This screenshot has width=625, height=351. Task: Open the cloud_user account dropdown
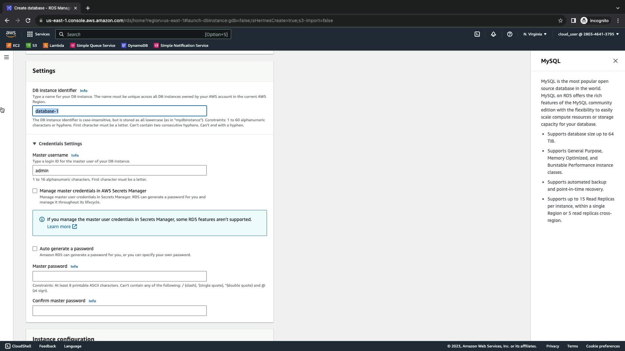click(588, 34)
